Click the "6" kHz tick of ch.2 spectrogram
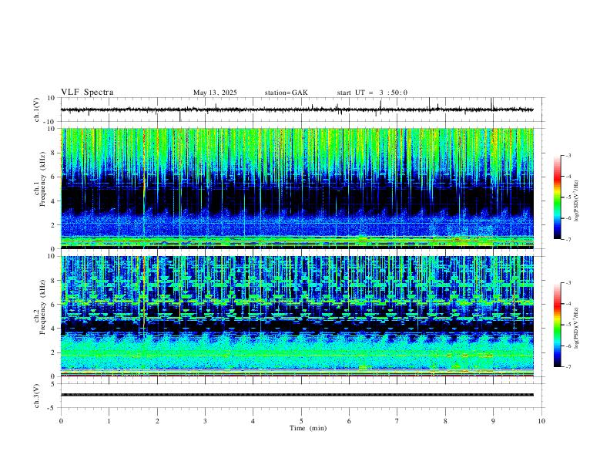The width and height of the screenshot is (610, 472). 54,305
